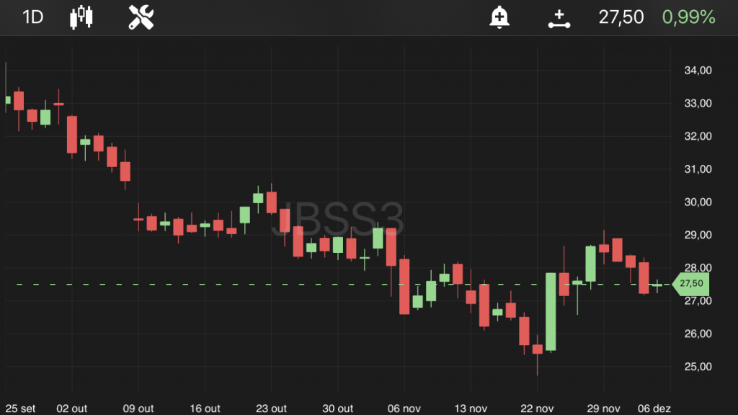Click the 22 nov date label
738x415 pixels.
point(537,409)
